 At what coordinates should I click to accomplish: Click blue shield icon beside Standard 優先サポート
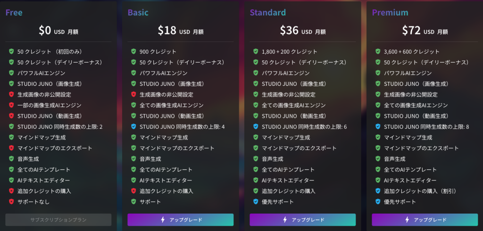(x=256, y=202)
